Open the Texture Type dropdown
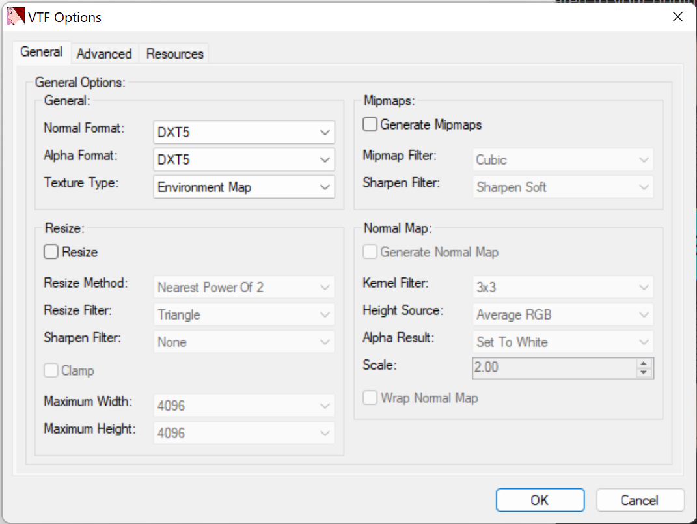697x524 pixels. pyautogui.click(x=244, y=187)
